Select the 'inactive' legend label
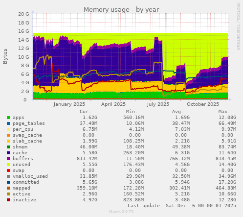243x217 pixels. point(24,200)
